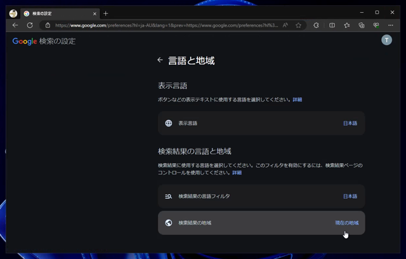Click the 表示言語 section heading

coord(173,86)
